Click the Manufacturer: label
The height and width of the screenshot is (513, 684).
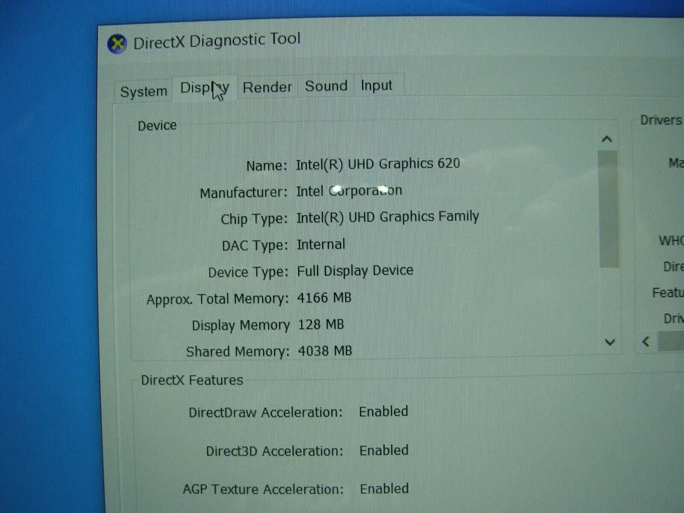coord(244,193)
